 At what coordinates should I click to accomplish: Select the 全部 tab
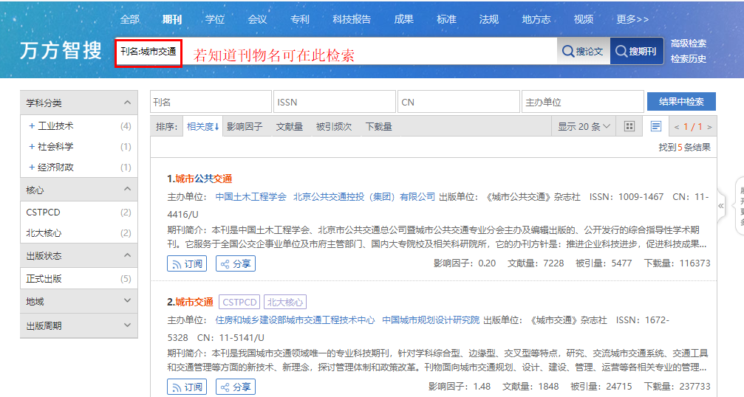(129, 19)
